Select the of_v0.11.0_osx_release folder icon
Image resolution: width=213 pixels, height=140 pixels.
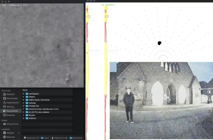click(27, 112)
